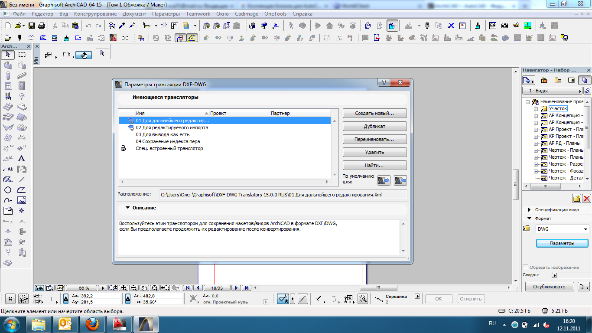Select the Picture/Figure tool in toolbox
This screenshot has width=592, height=333.
(x=22, y=200)
